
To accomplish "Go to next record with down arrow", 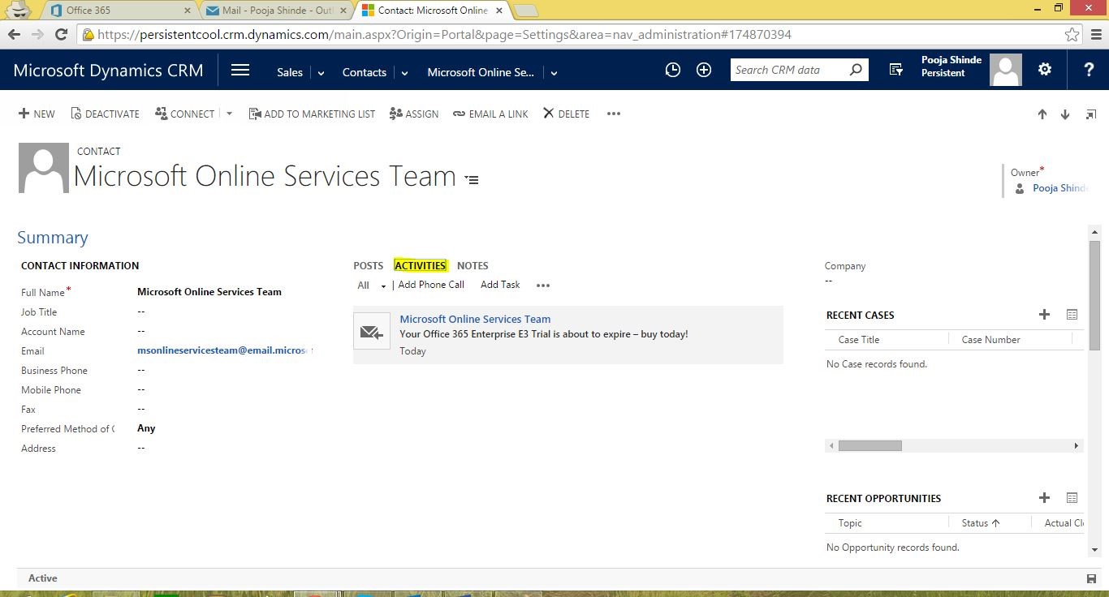I will [x=1065, y=114].
